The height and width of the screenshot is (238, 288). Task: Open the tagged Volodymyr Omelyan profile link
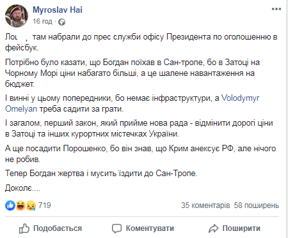click(x=241, y=98)
